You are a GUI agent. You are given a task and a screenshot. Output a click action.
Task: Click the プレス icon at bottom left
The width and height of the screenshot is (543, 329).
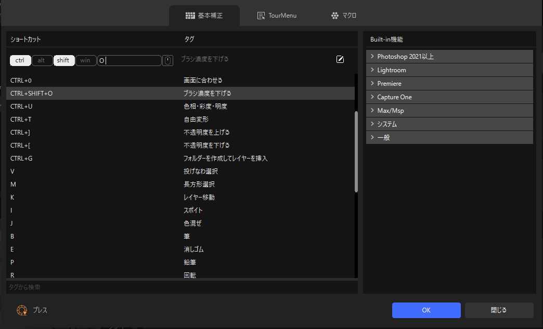coord(22,310)
